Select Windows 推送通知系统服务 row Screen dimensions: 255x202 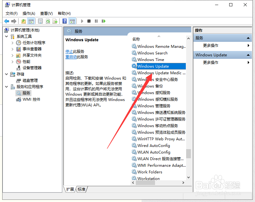point(158,112)
